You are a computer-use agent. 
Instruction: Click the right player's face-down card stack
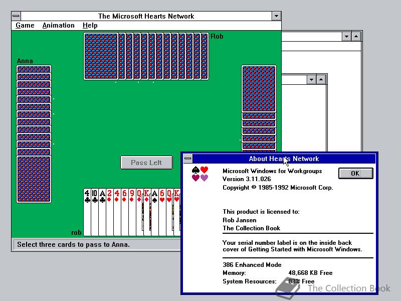pos(259,108)
